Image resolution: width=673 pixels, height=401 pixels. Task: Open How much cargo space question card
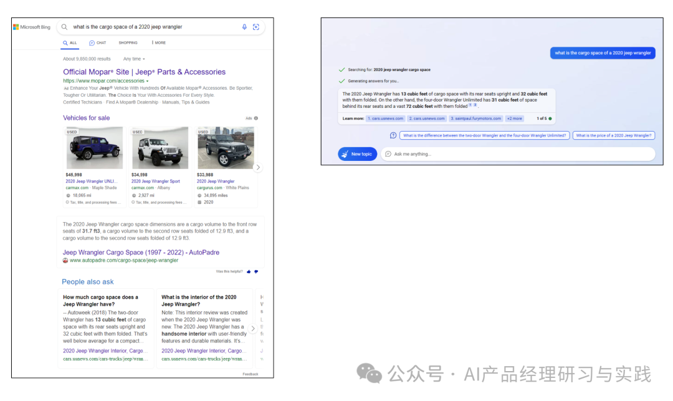pyautogui.click(x=105, y=329)
